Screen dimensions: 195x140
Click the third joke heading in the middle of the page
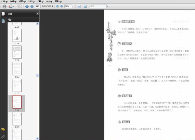[125, 70]
